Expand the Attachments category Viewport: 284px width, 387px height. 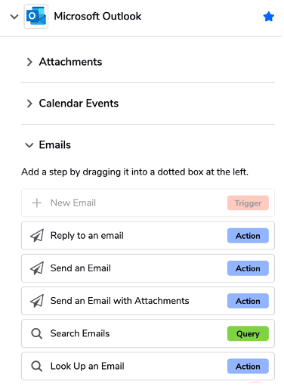point(29,62)
